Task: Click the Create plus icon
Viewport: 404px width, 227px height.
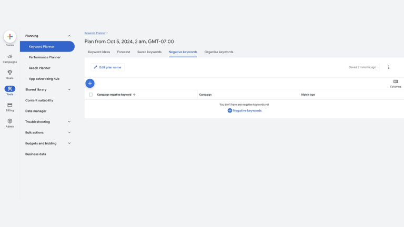Action: [x=10, y=37]
